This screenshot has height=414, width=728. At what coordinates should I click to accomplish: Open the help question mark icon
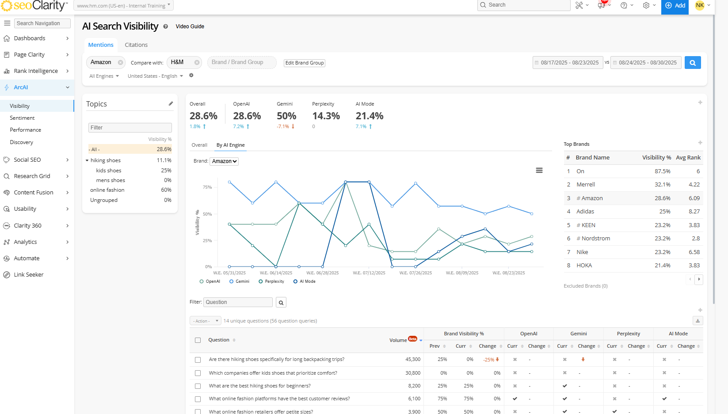pyautogui.click(x=624, y=5)
